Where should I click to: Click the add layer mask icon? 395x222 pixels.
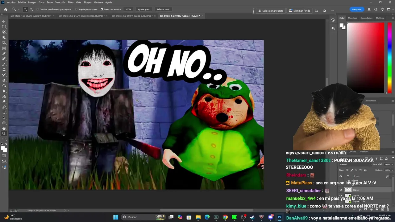point(366,210)
